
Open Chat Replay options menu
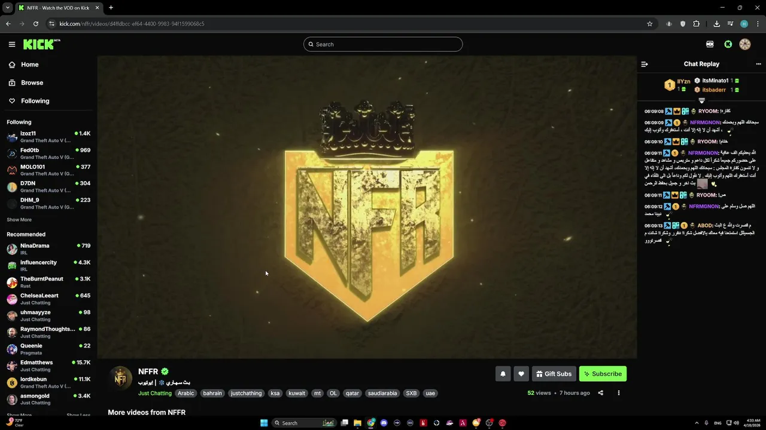[758, 64]
